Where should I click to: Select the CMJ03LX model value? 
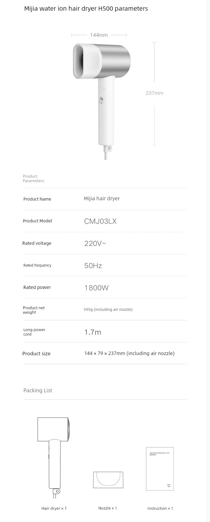[100, 221]
